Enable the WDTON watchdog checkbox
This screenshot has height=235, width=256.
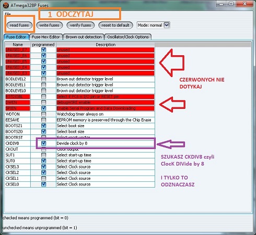point(43,114)
